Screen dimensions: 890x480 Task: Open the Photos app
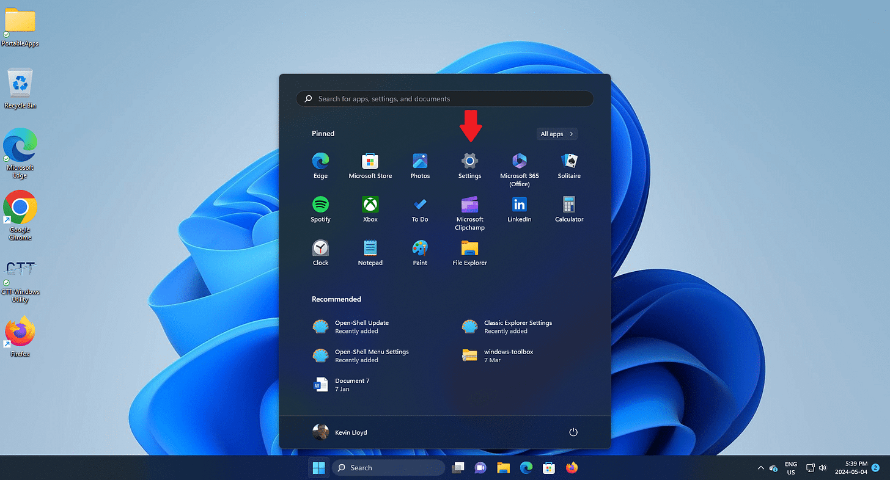point(420,166)
